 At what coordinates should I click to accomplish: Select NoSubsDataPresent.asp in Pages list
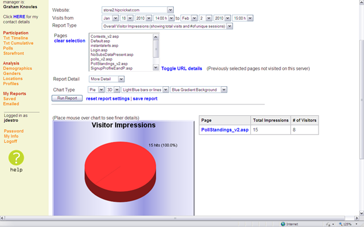point(112,55)
